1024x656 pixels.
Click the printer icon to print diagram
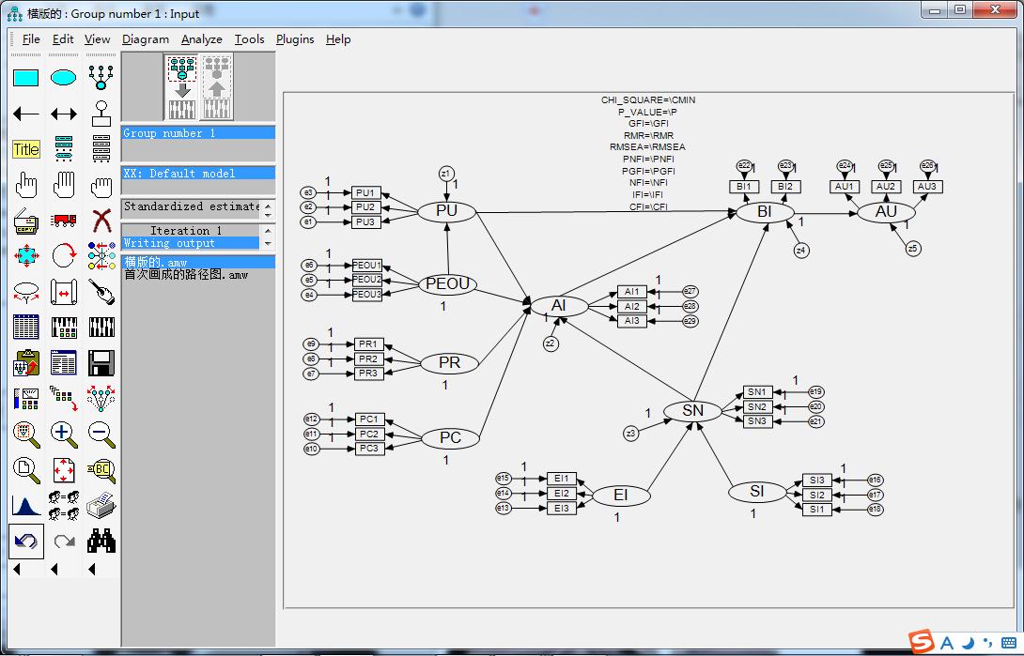pyautogui.click(x=101, y=506)
